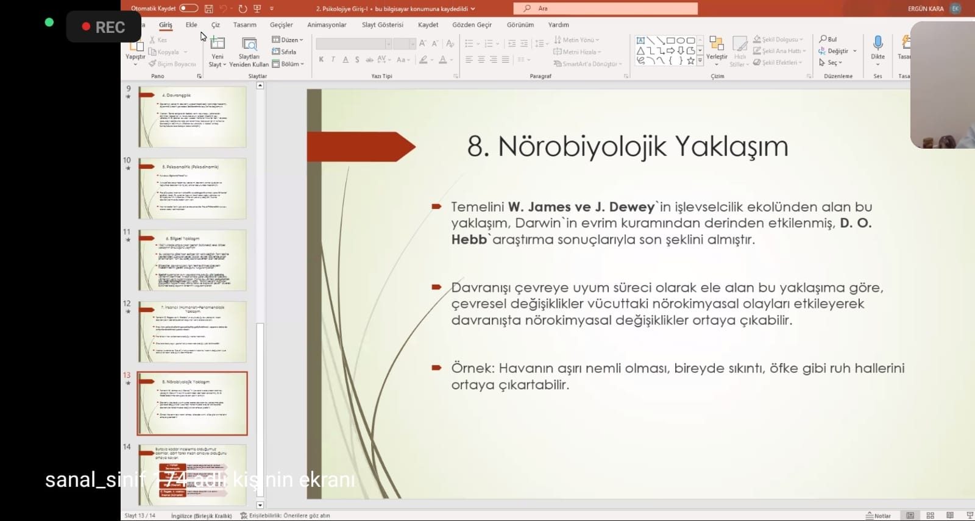Click the Dikte microphone icon

[x=878, y=43]
